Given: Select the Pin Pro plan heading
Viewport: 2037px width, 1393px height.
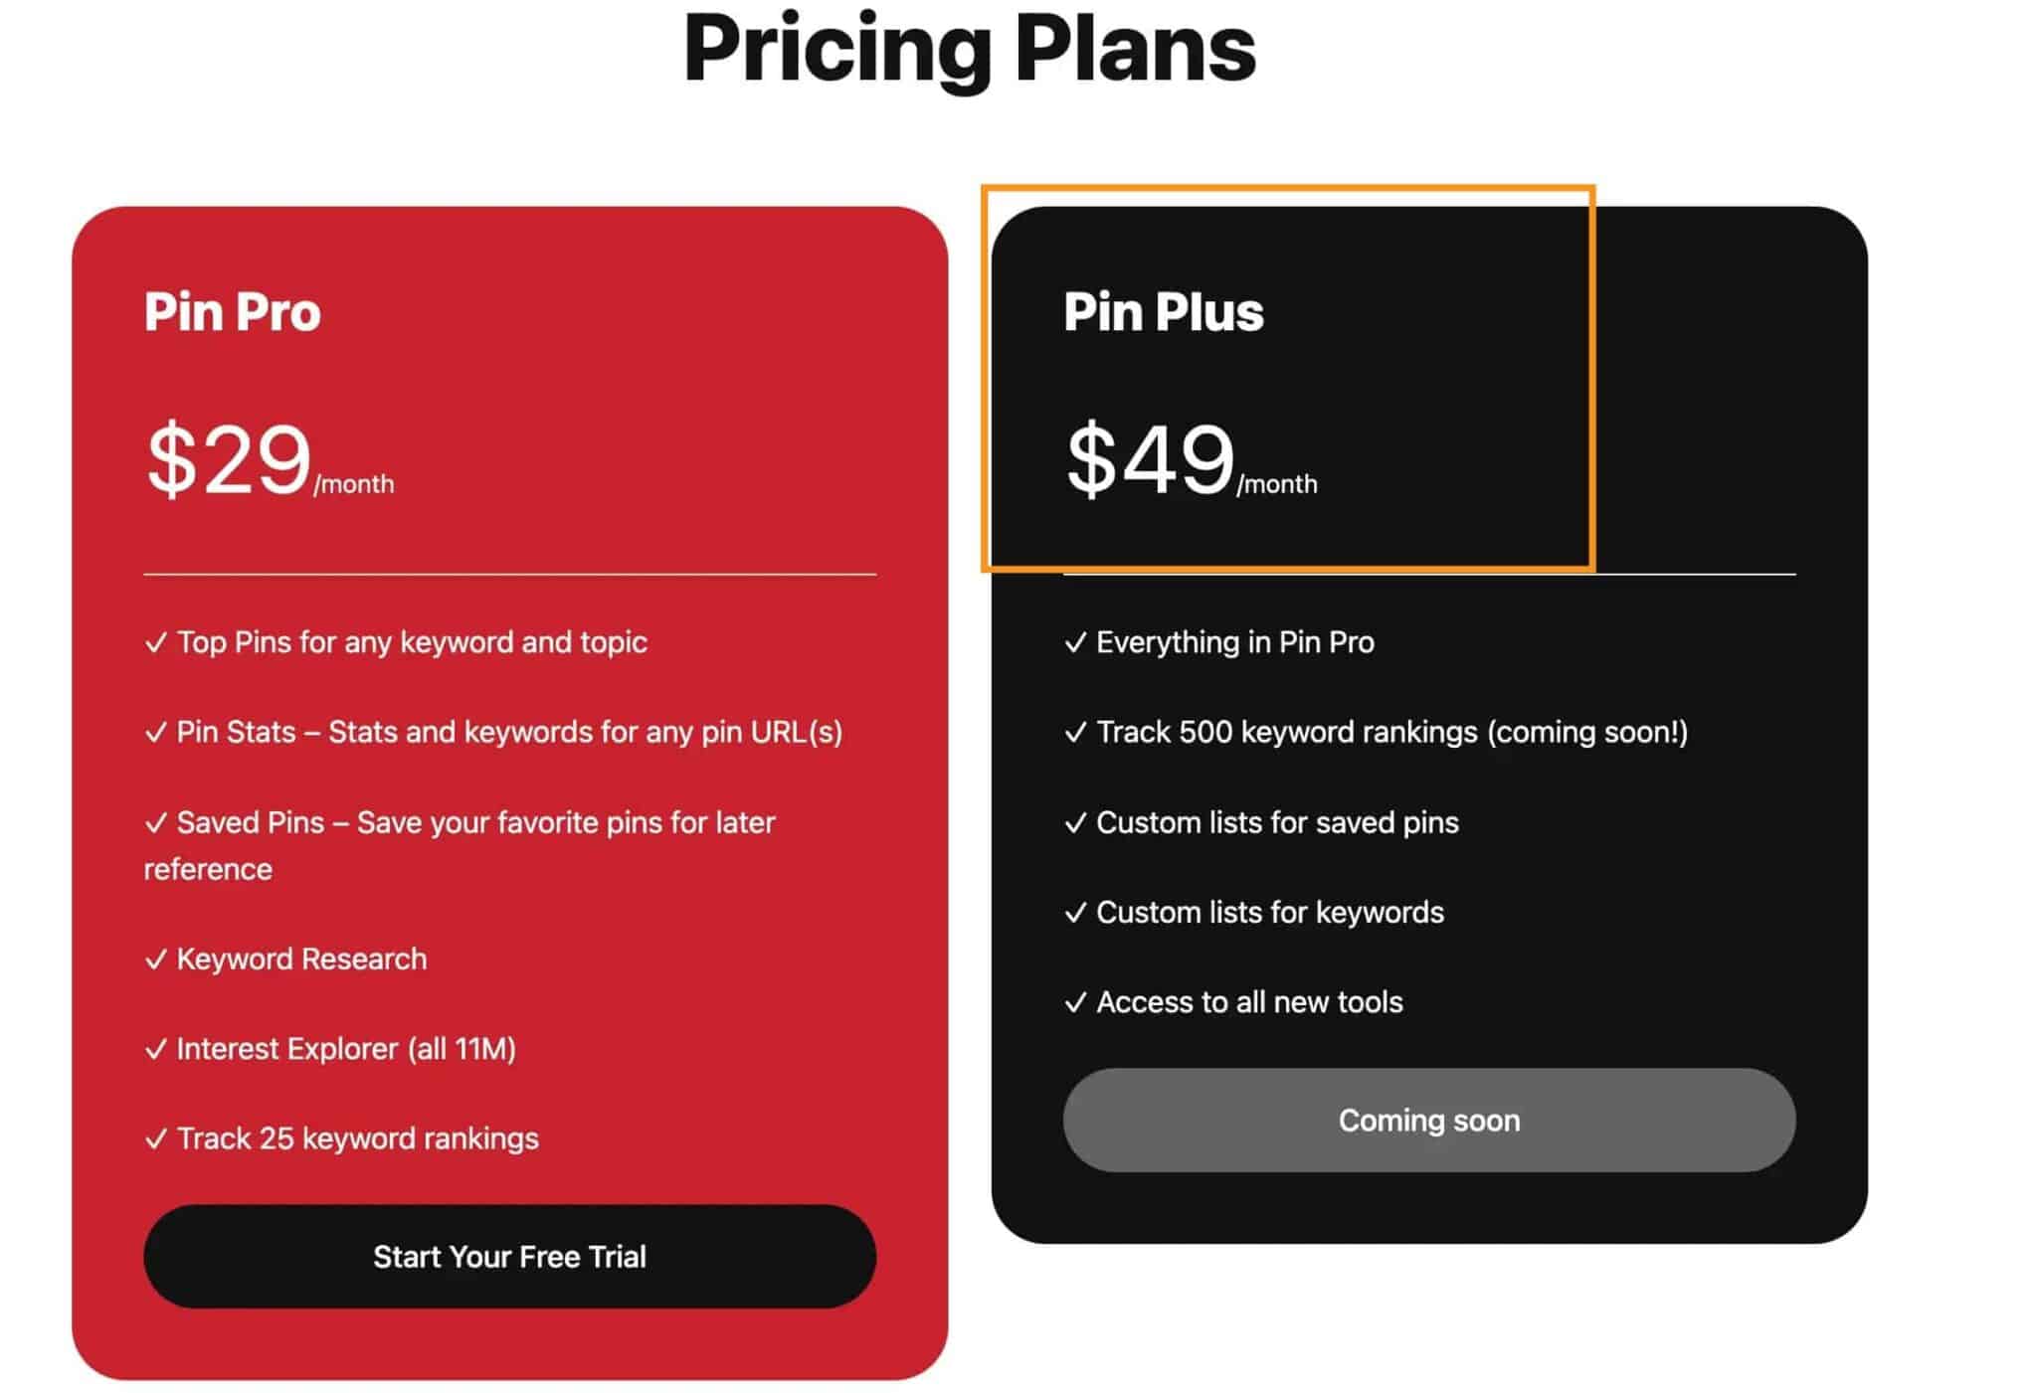Looking at the screenshot, I should (x=231, y=311).
